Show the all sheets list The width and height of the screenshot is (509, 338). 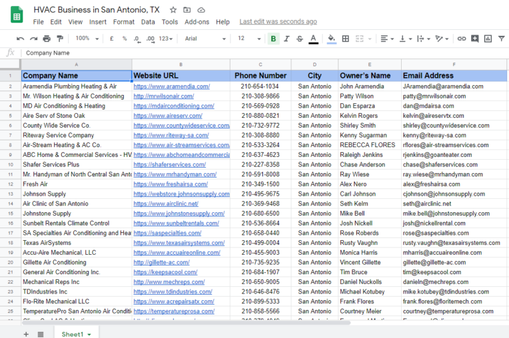(x=41, y=334)
